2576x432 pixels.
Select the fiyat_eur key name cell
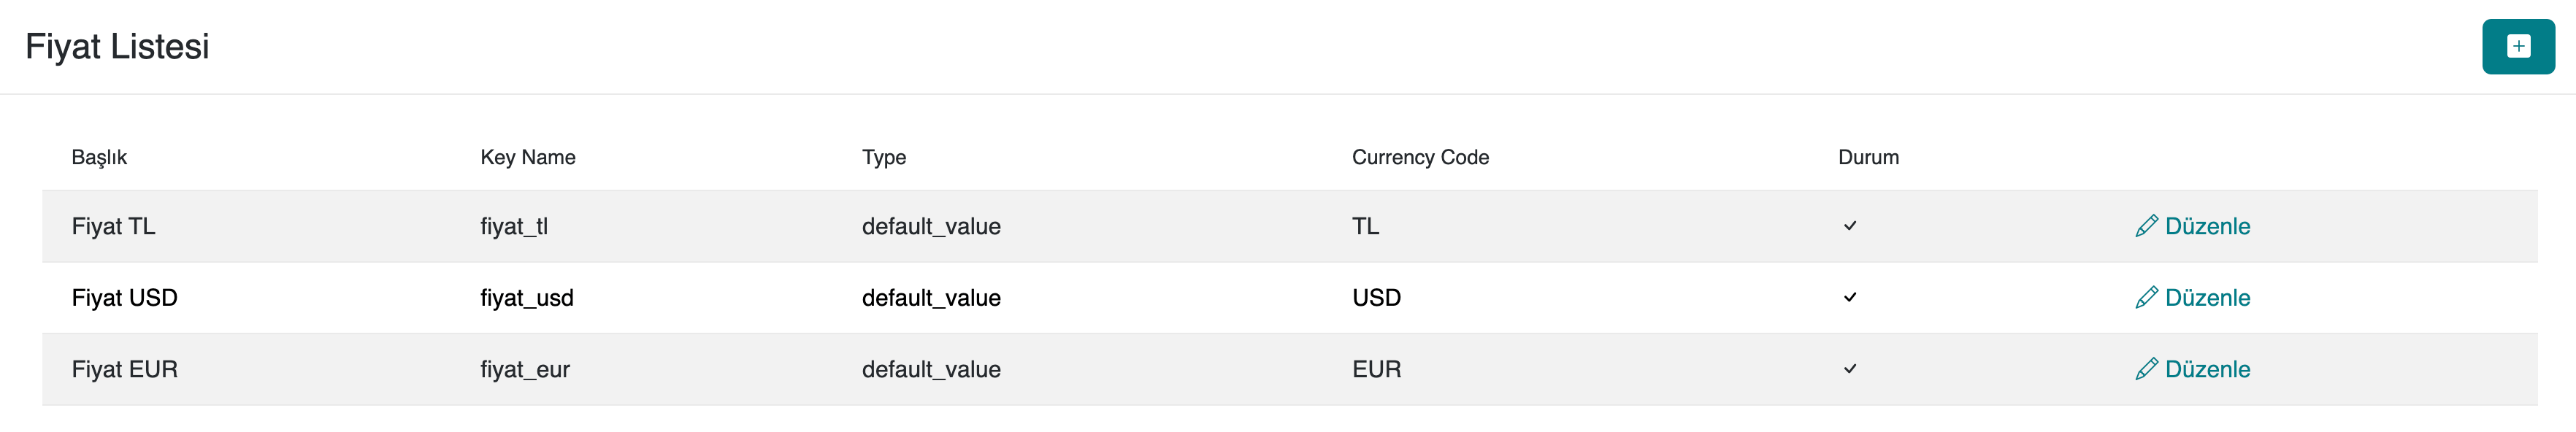[524, 369]
